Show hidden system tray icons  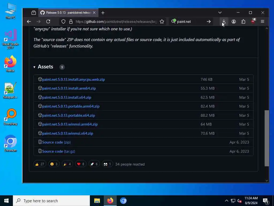tap(226, 201)
